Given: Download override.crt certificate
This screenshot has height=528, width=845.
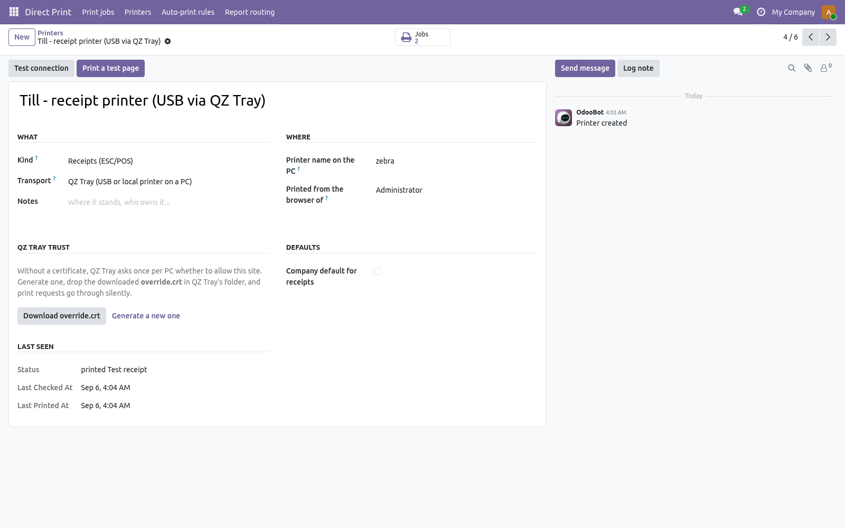Looking at the screenshot, I should pyautogui.click(x=62, y=316).
